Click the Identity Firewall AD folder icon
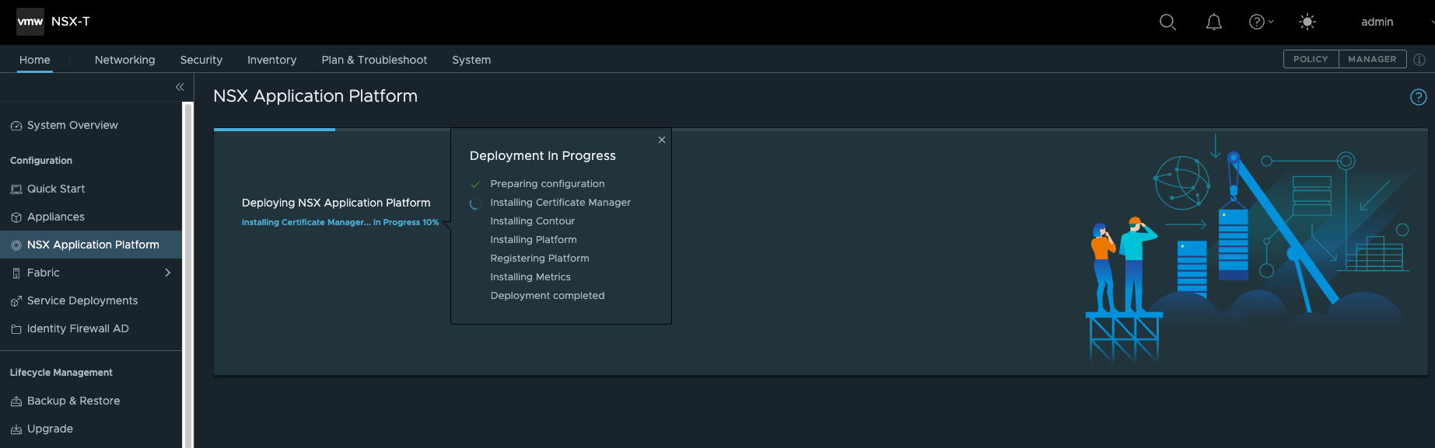 [16, 329]
